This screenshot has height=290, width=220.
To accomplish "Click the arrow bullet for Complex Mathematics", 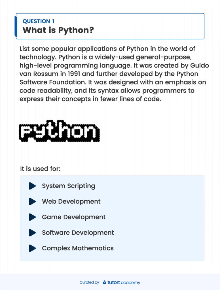I will [32, 248].
